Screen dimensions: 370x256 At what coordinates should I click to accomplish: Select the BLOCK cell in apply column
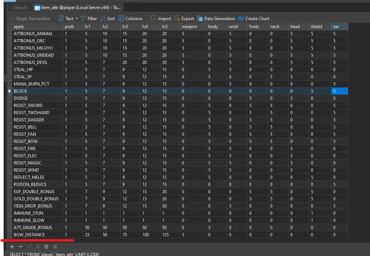pyautogui.click(x=37, y=91)
